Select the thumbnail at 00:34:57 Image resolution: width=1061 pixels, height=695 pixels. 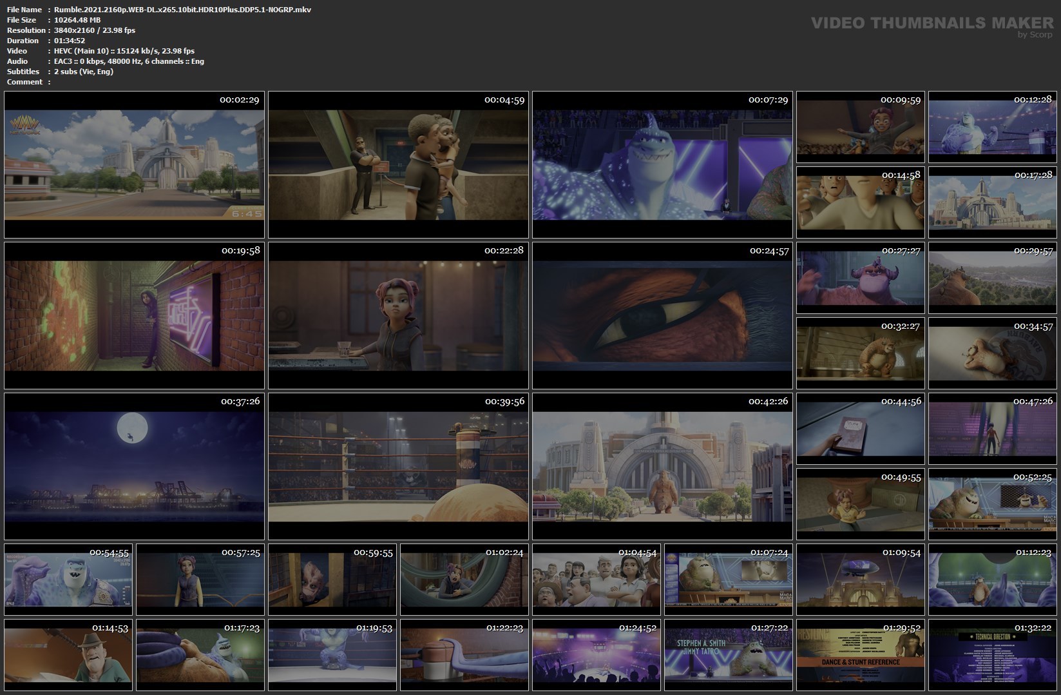coord(993,353)
